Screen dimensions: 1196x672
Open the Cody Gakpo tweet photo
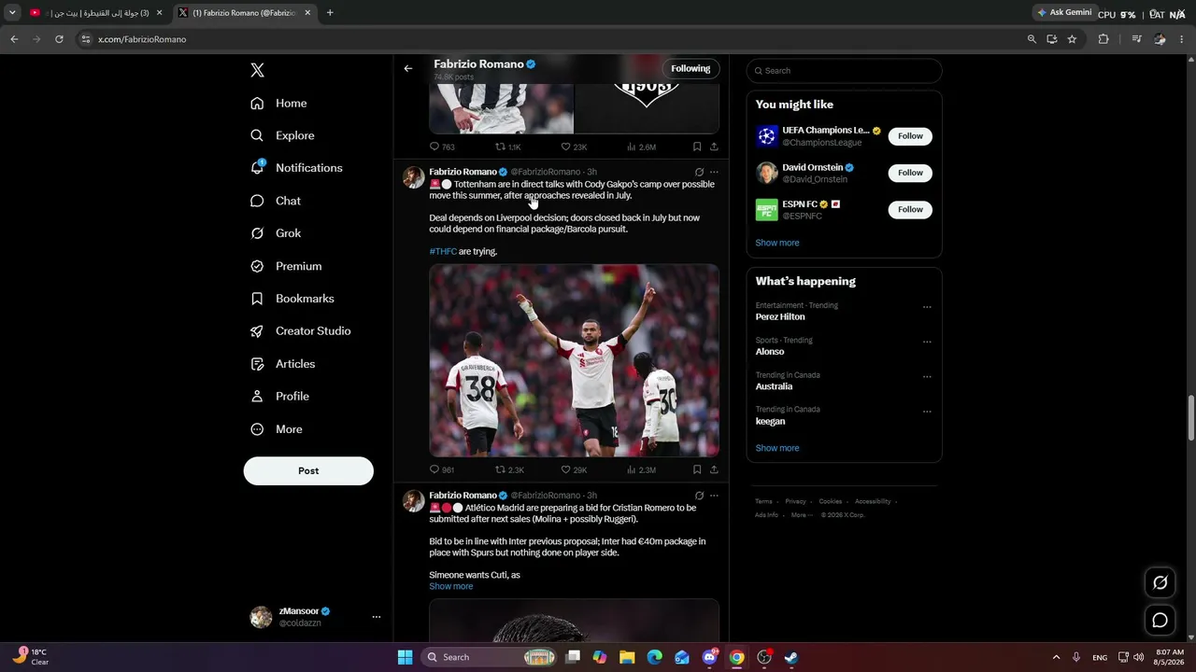pyautogui.click(x=575, y=361)
